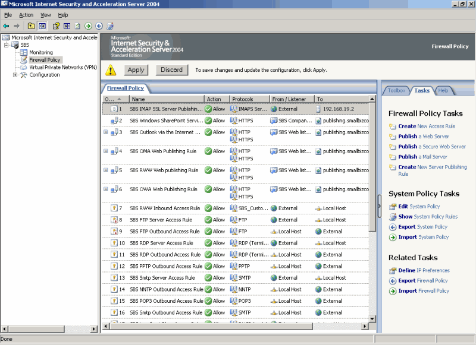
Task: Click the Publish a Mail Server link
Action: (x=422, y=157)
